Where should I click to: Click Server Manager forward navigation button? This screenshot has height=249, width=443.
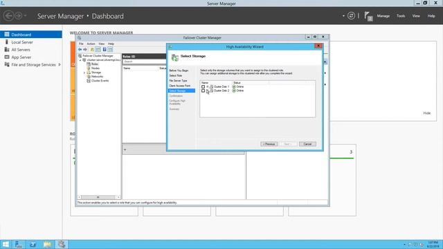[19, 16]
